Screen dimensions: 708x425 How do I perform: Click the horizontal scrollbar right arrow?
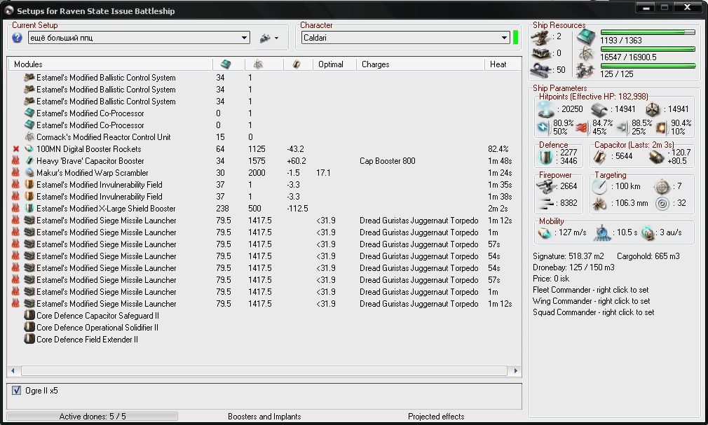click(x=517, y=371)
